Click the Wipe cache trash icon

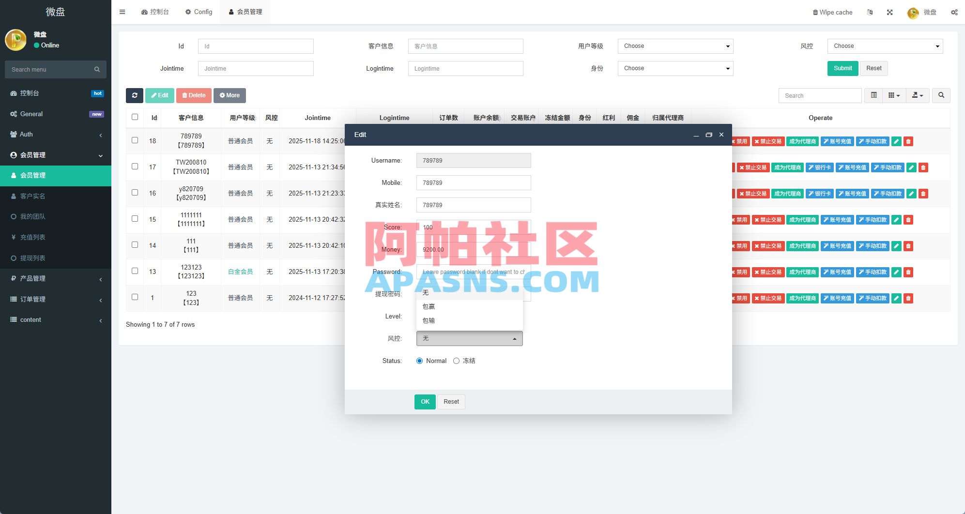(x=815, y=13)
